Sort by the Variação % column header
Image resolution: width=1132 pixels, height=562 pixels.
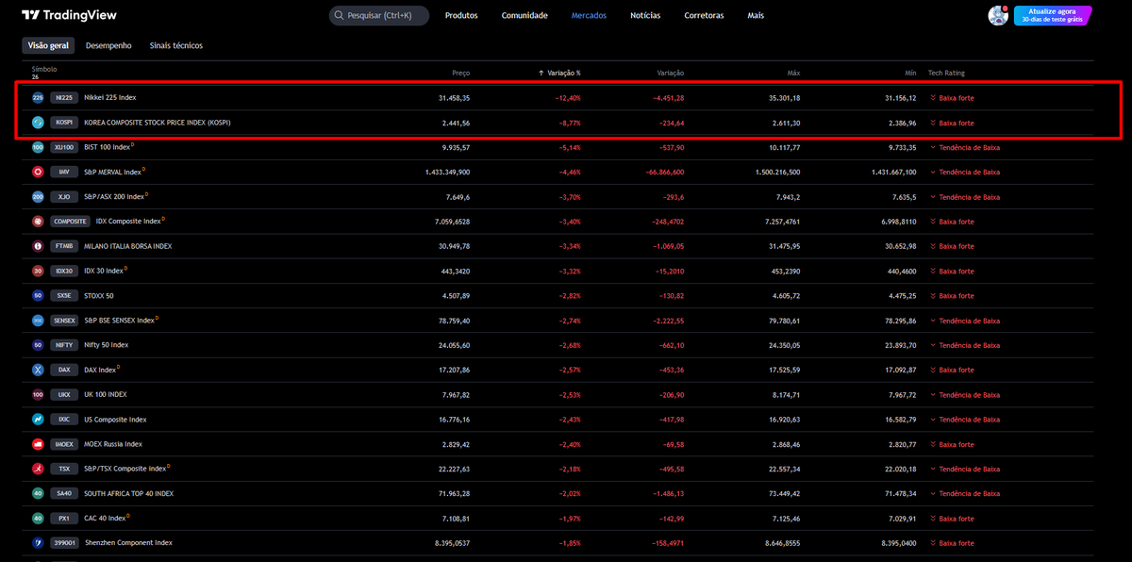click(x=559, y=73)
